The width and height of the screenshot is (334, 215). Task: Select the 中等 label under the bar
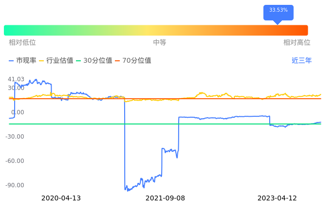coord(160,43)
